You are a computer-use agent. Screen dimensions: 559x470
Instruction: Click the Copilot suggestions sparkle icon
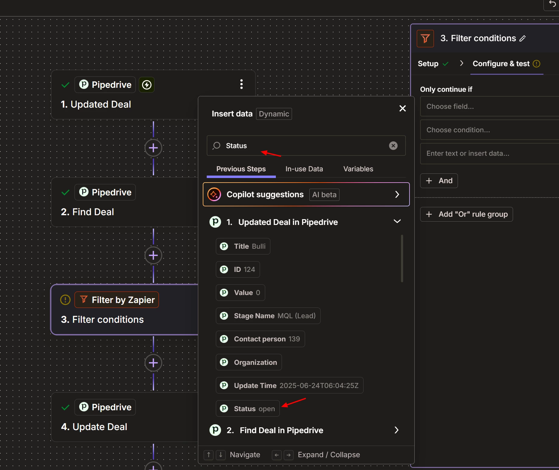[x=214, y=194]
